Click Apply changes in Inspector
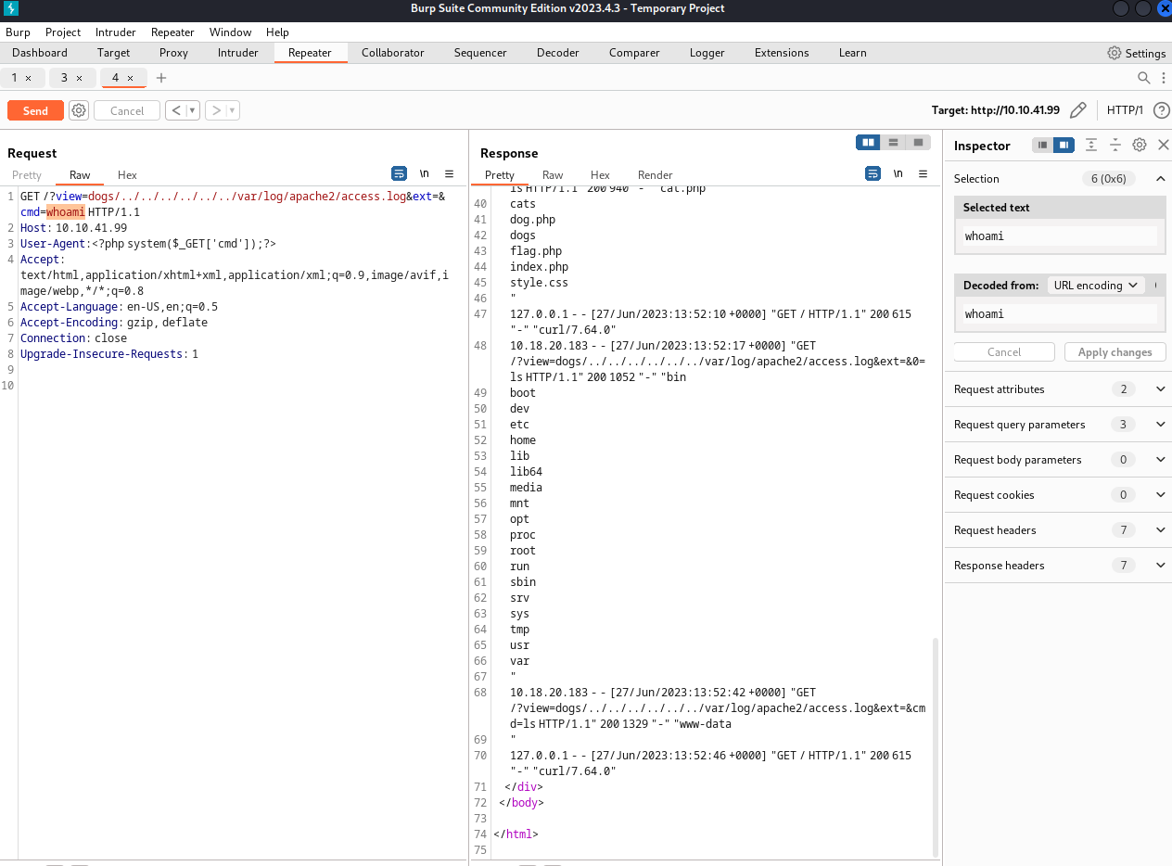Image resolution: width=1172 pixels, height=866 pixels. (1115, 352)
